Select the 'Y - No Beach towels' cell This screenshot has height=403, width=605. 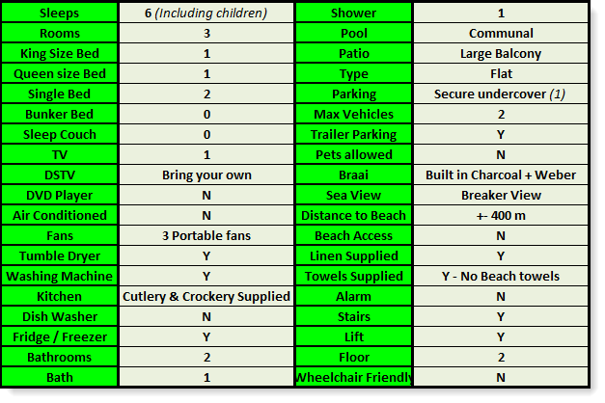point(501,277)
